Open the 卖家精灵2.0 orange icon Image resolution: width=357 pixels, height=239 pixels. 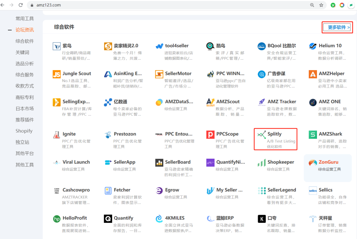[x=108, y=46]
